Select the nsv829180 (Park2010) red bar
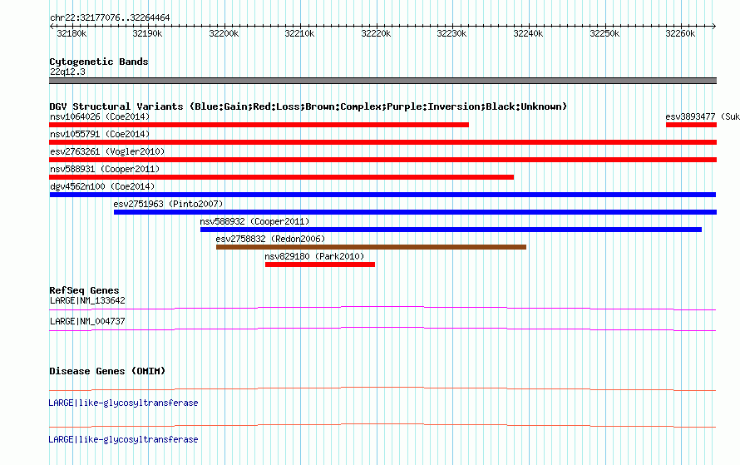Viewport: 740px width, 465px height. click(x=320, y=265)
